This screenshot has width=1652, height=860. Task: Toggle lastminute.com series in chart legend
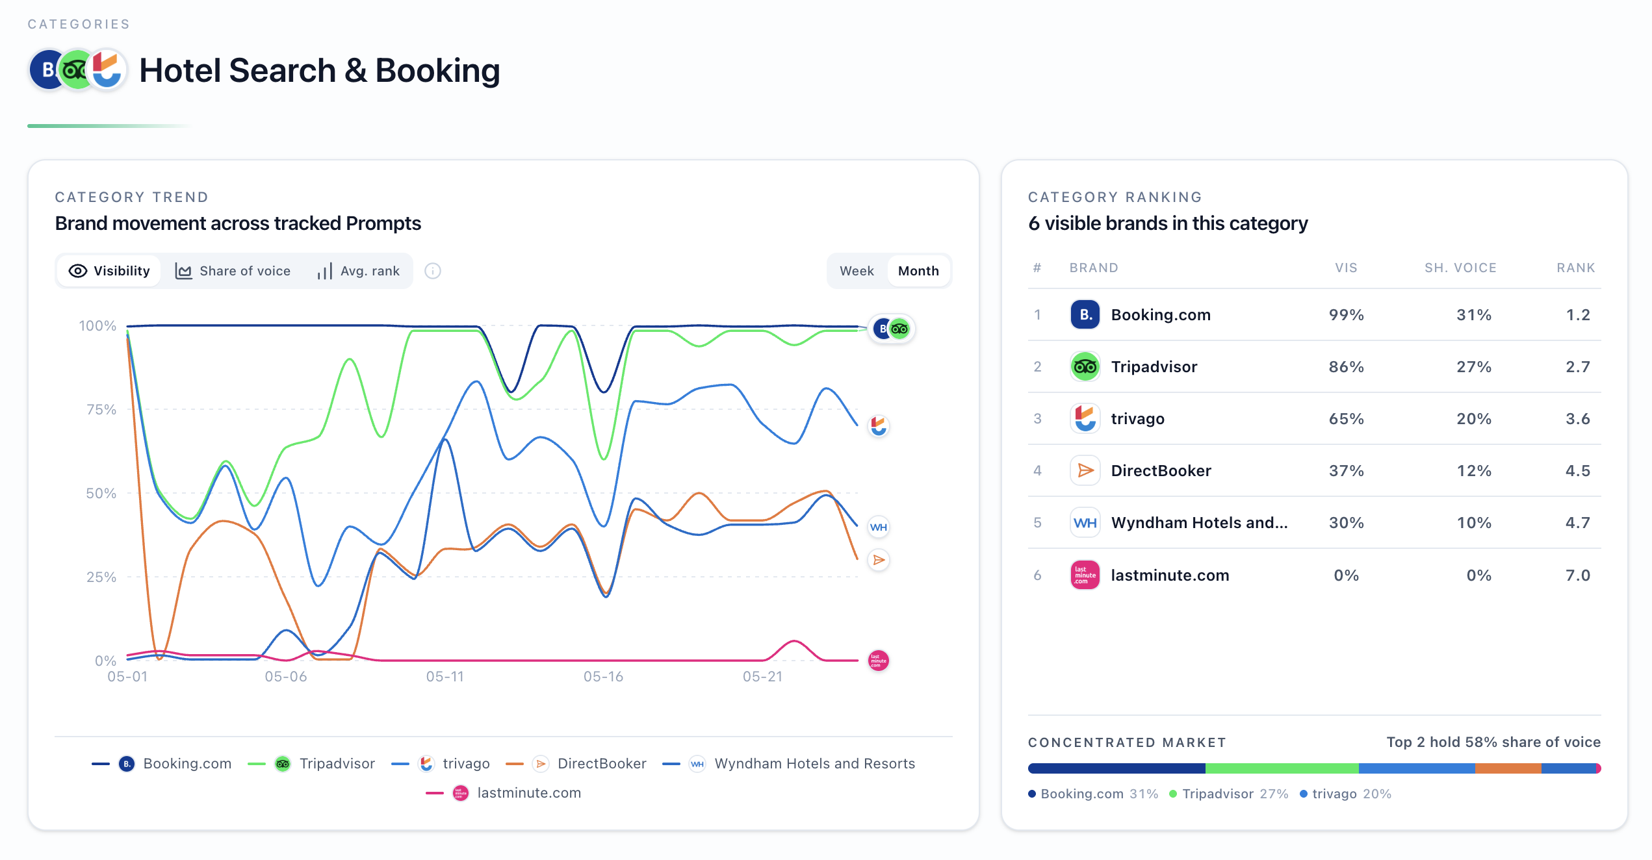(504, 793)
